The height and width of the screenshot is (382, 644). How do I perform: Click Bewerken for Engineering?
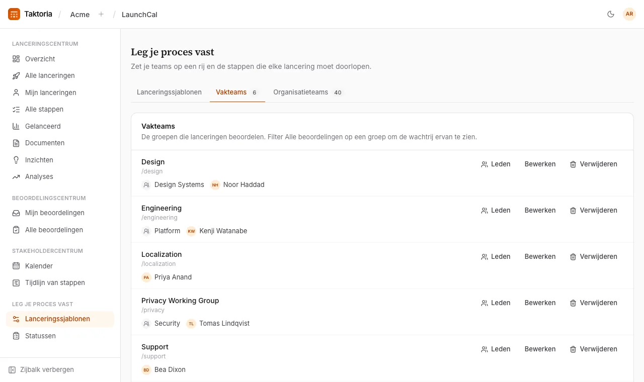click(540, 210)
